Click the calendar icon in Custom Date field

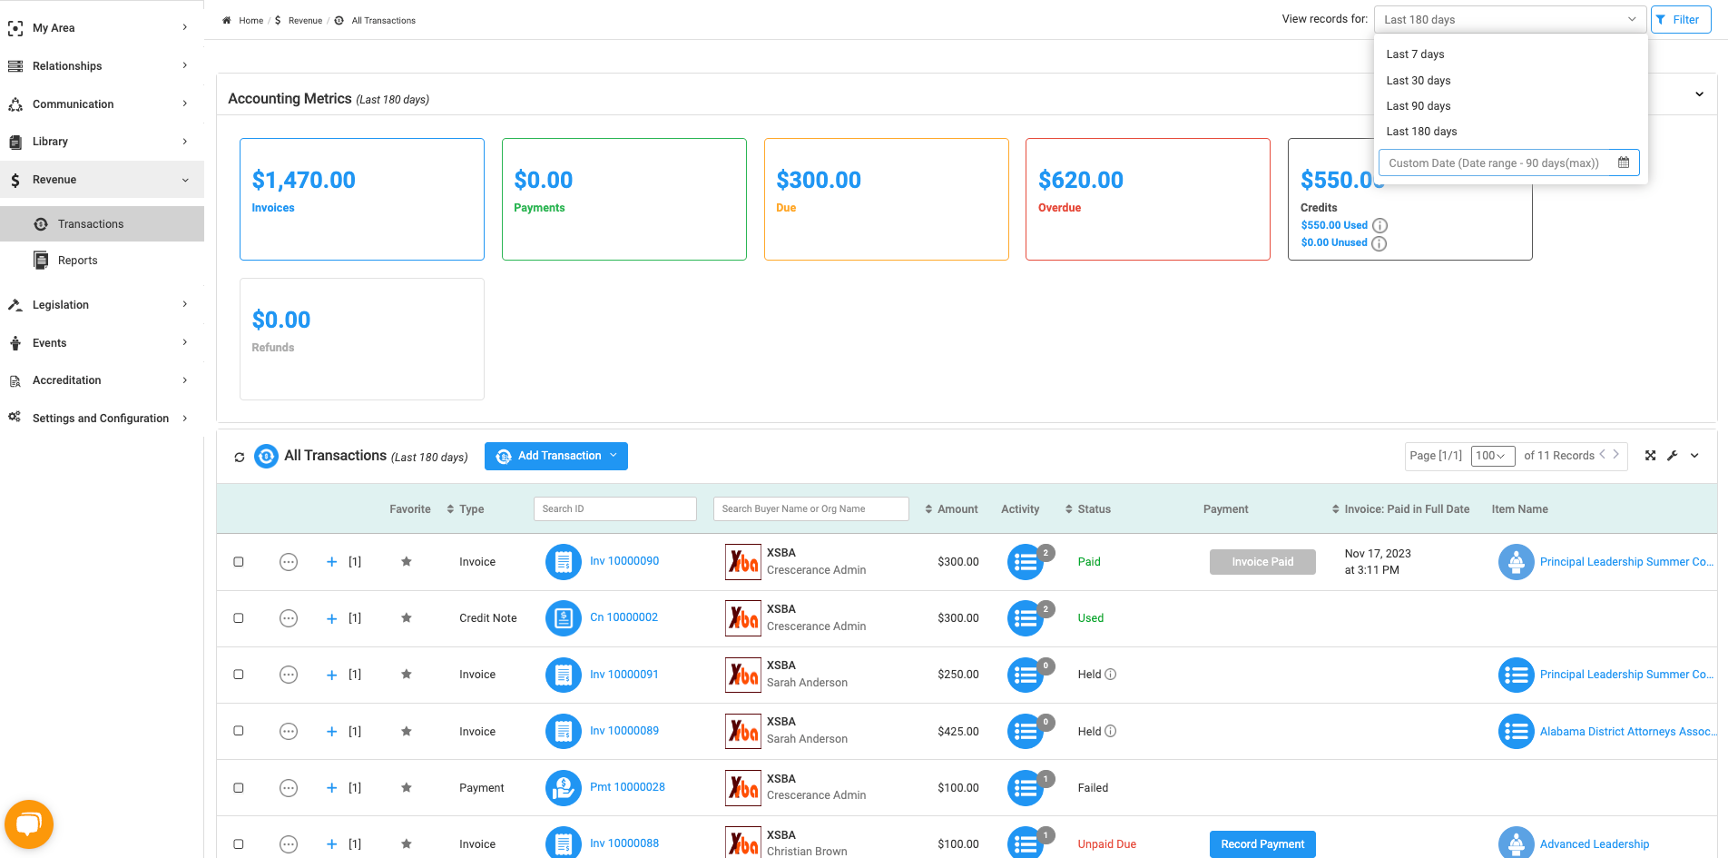click(x=1624, y=163)
